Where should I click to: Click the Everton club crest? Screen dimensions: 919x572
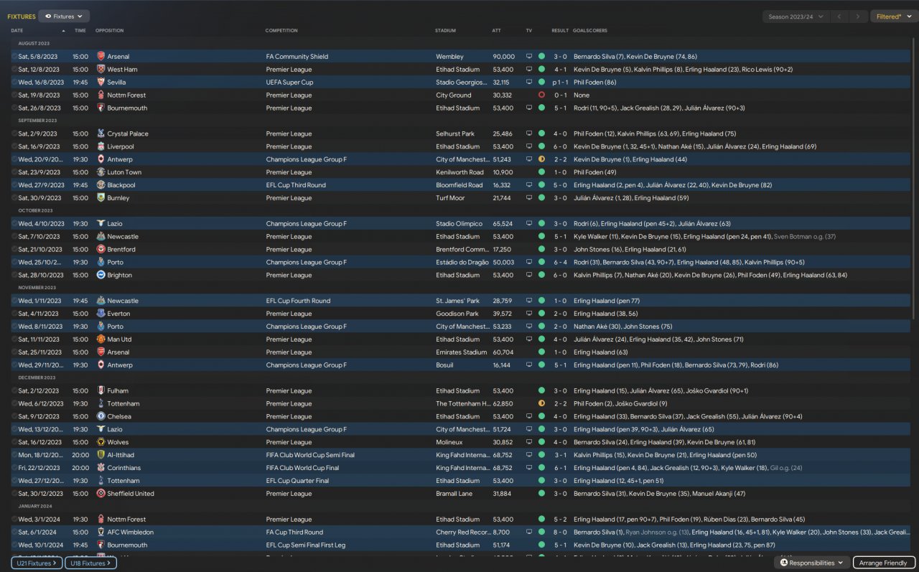tap(101, 314)
